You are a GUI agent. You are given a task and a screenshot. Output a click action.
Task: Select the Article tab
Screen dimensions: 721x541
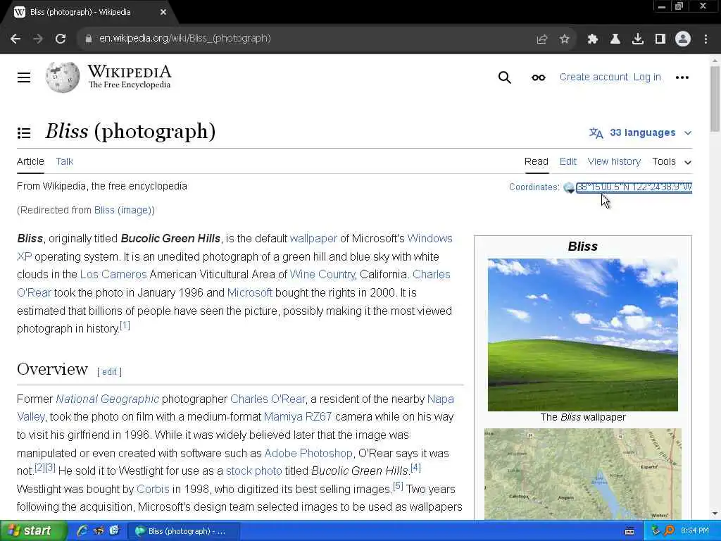pyautogui.click(x=30, y=161)
